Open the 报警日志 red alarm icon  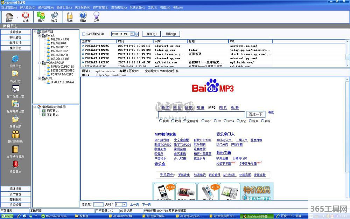[15, 164]
